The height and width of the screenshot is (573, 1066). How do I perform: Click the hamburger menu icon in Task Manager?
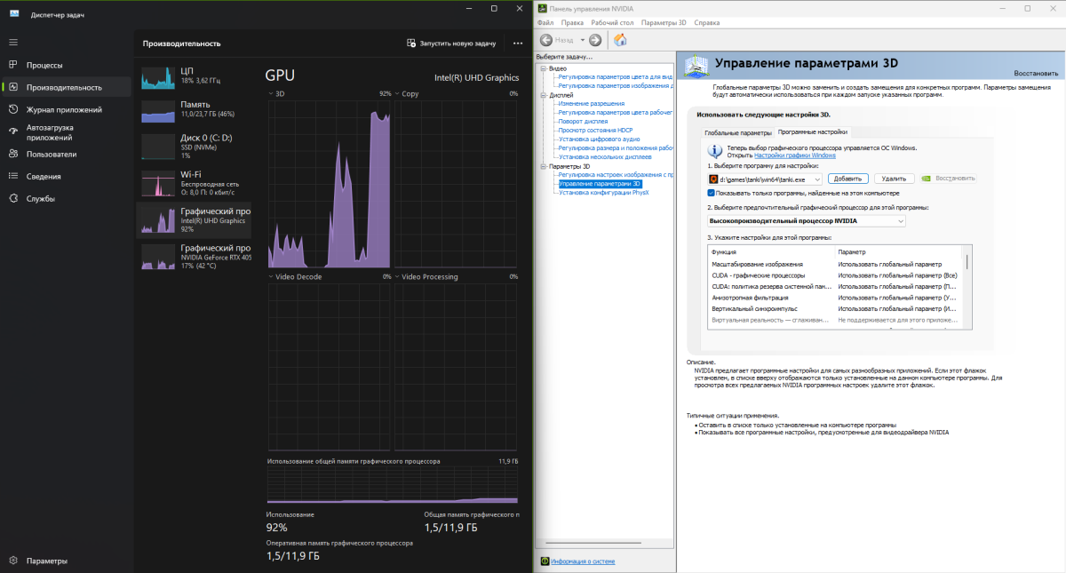(x=13, y=42)
